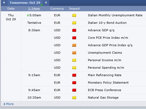The height and width of the screenshot is (109, 146).
Task: Click the 8:30am time cell
Action: pos(34,30)
